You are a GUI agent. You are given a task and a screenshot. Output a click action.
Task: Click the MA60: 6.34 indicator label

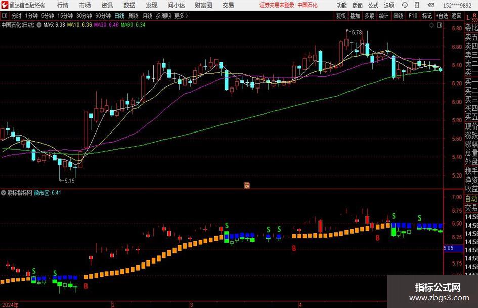[133, 25]
